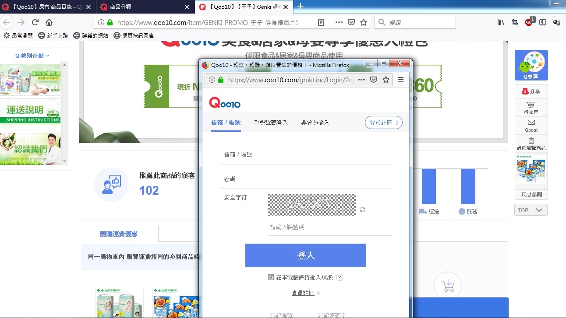This screenshot has width=566, height=318.
Task: Switch to the 商品分類 browser tab
Action: pos(145,7)
